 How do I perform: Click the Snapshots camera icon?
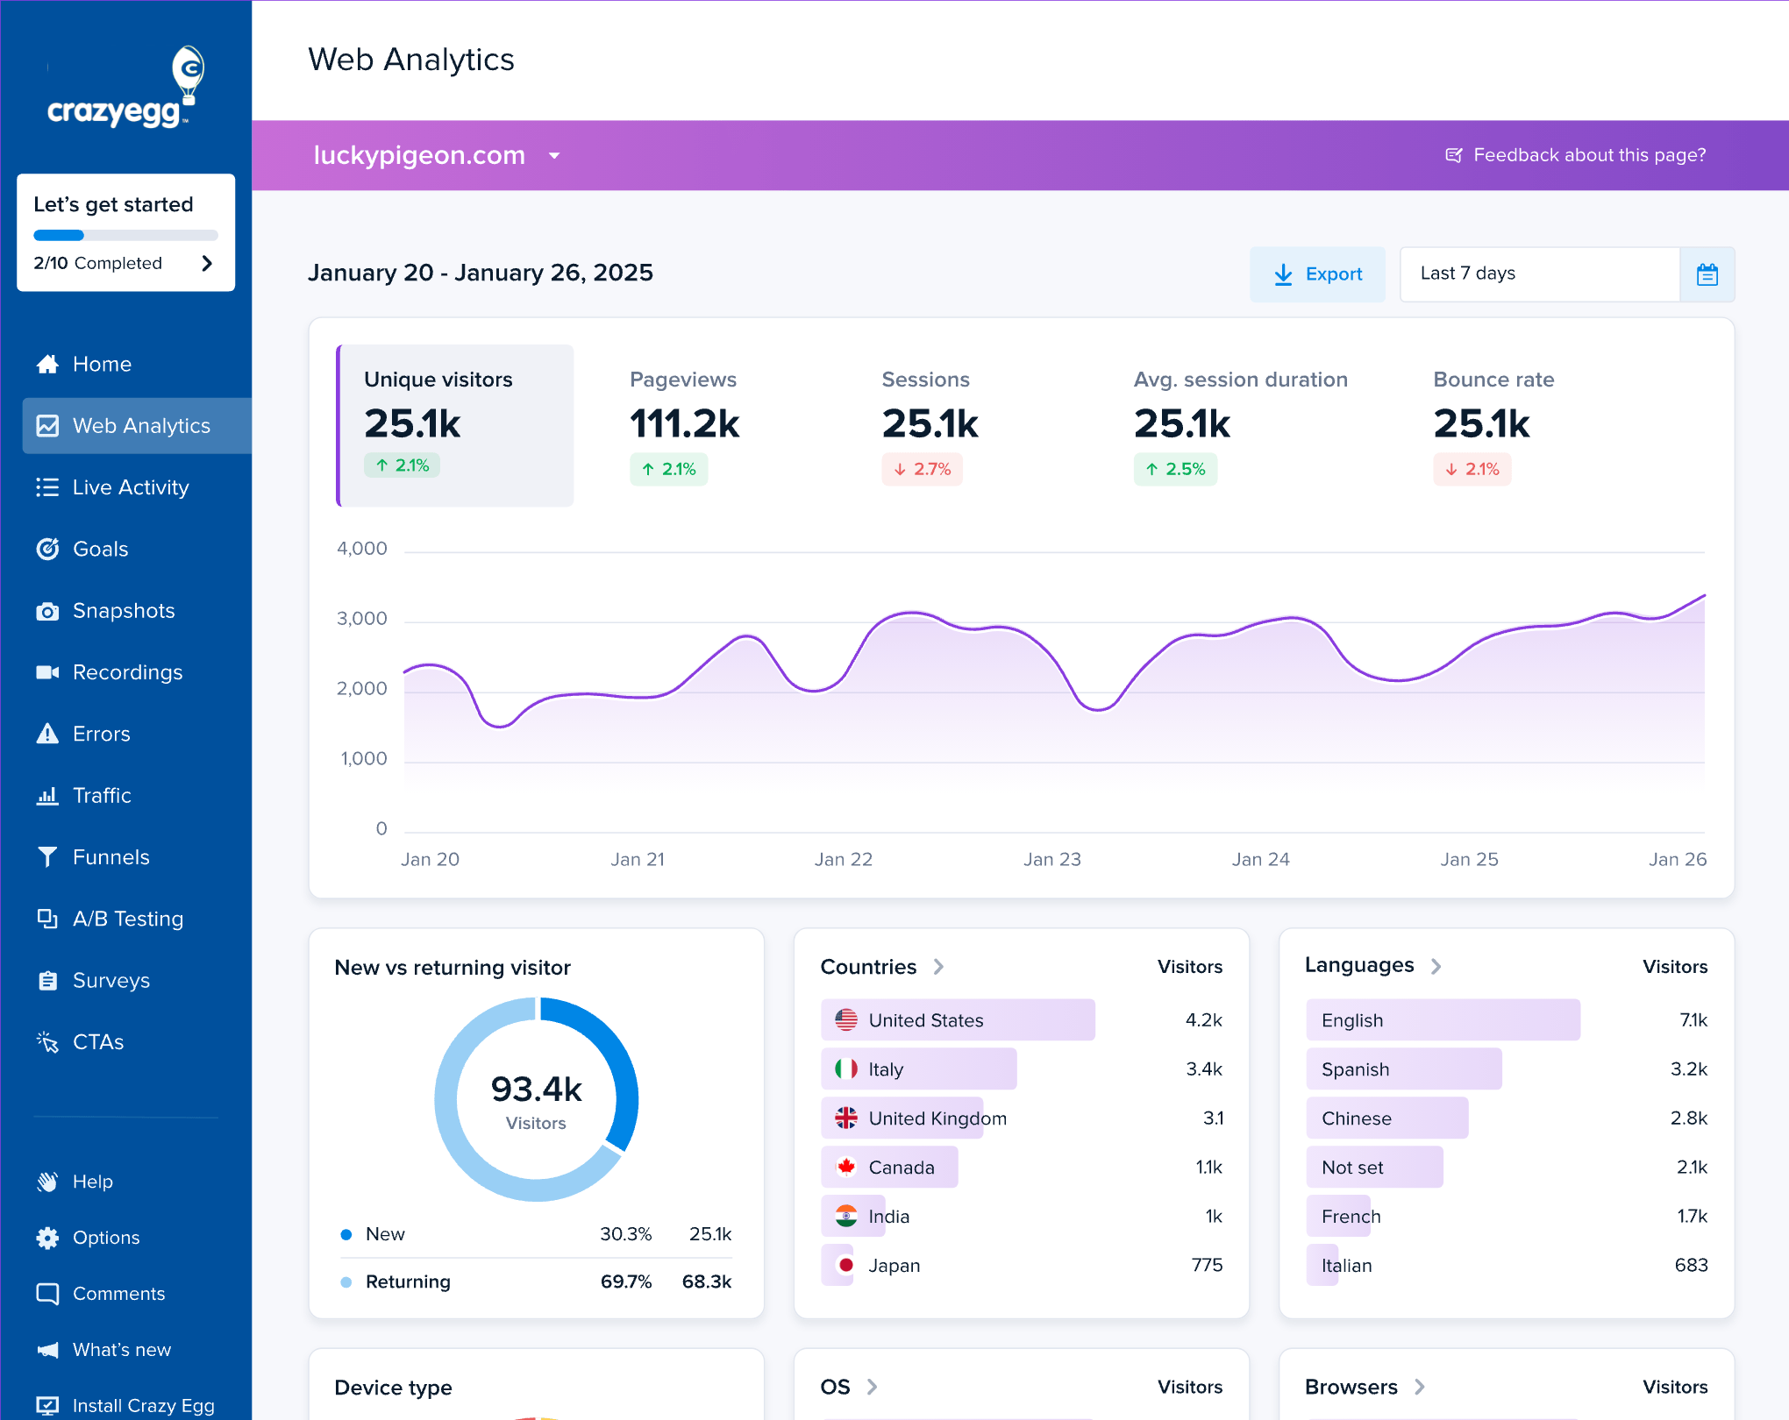tap(47, 611)
